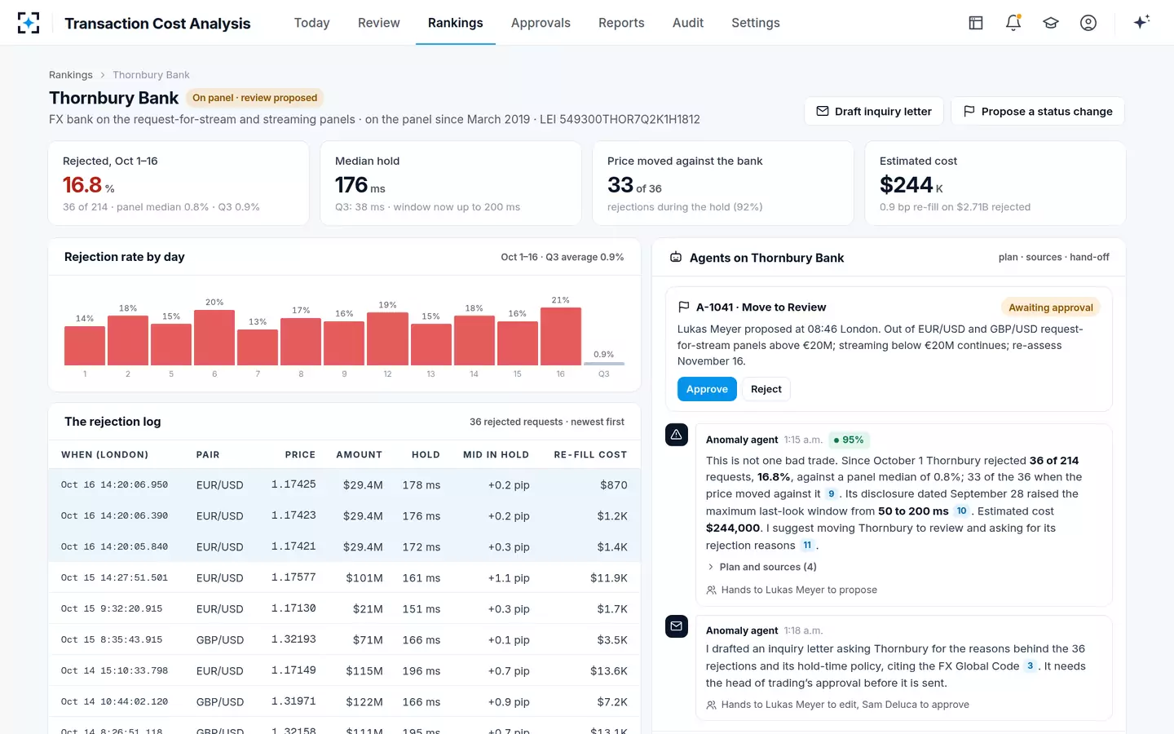Click the Estimated cost $244K card

click(x=995, y=183)
